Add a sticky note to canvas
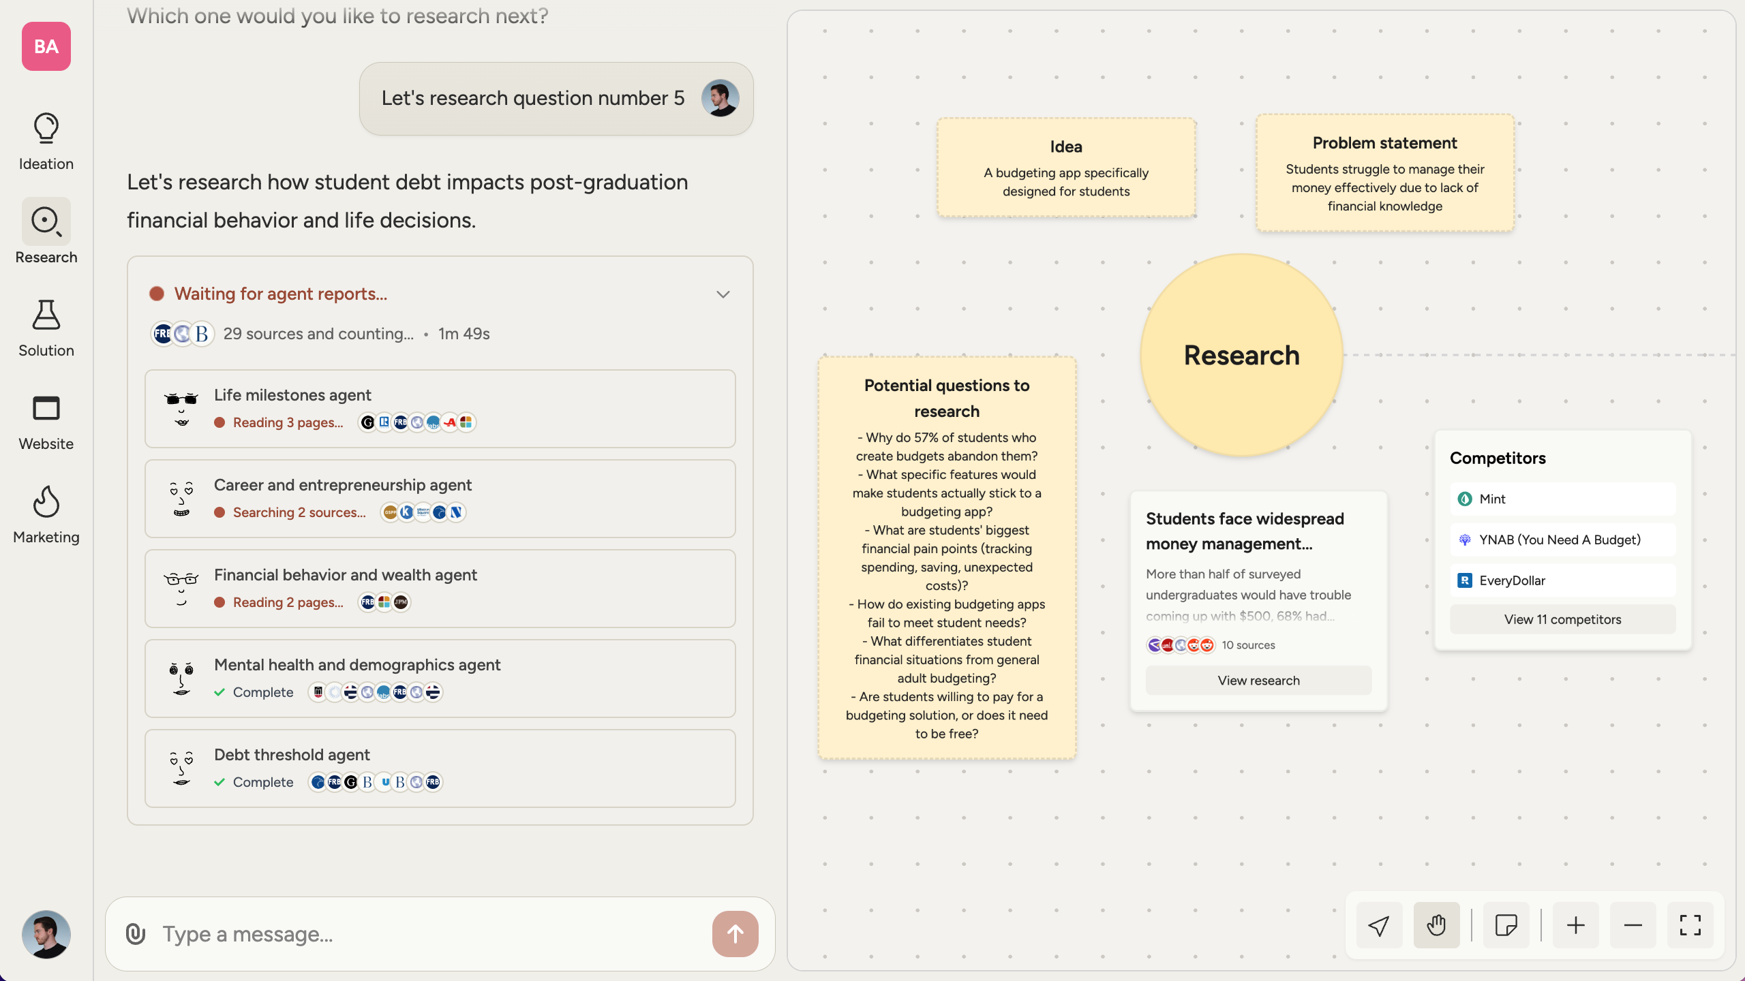 (x=1506, y=926)
